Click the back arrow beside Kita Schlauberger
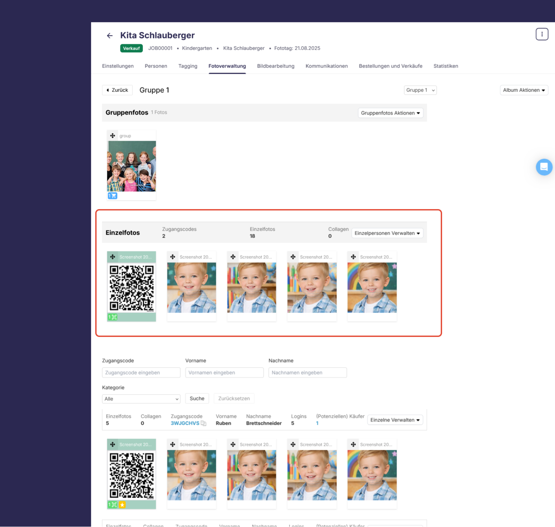555x527 pixels. [x=110, y=36]
